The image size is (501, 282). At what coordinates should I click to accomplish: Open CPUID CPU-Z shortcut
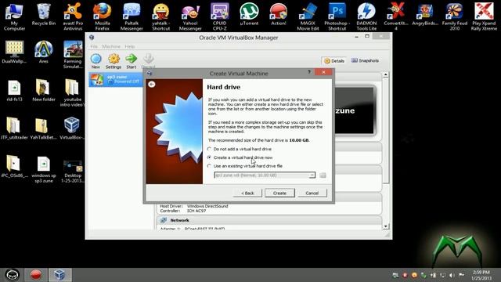[219, 16]
